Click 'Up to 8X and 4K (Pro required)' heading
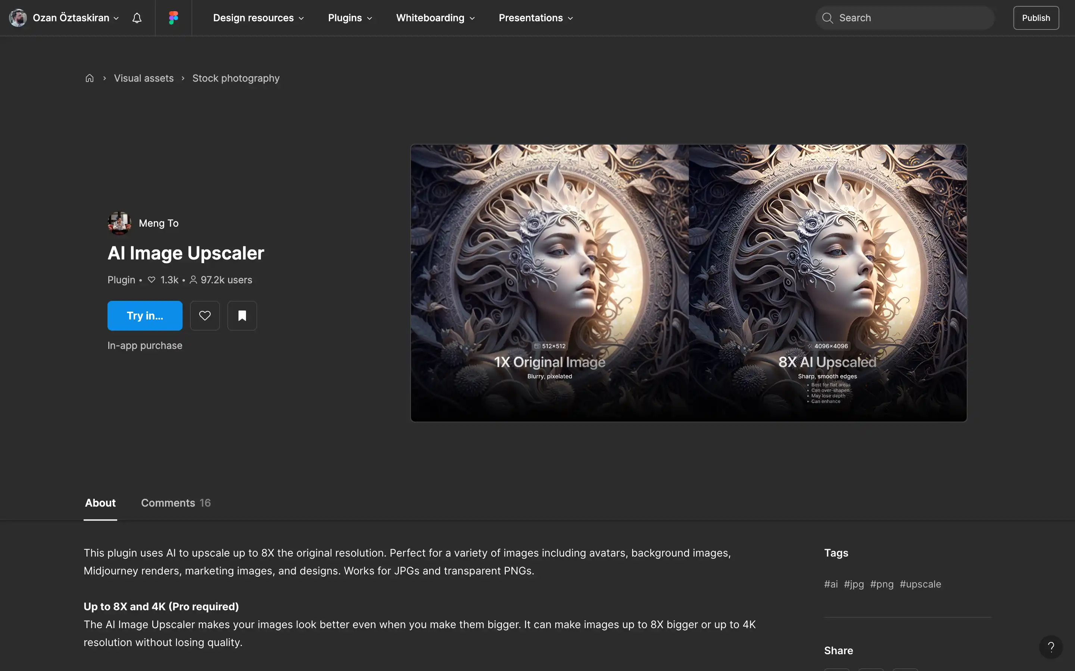The image size is (1075, 671). click(161, 606)
